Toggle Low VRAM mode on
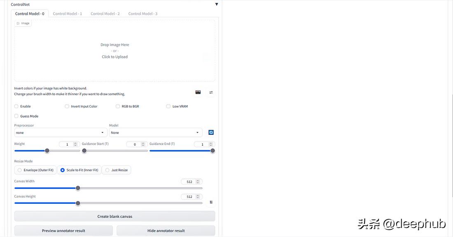The image size is (453, 237). pos(168,106)
